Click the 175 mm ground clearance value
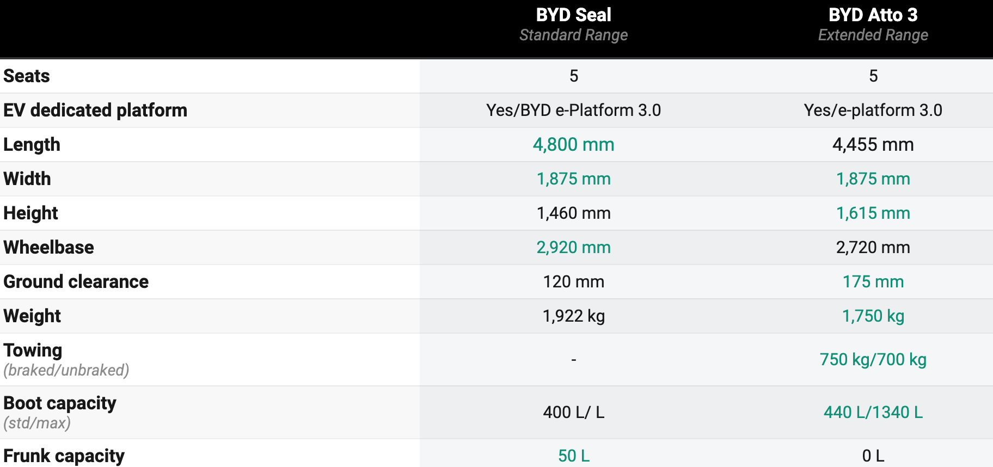The height and width of the screenshot is (467, 993). (x=873, y=282)
